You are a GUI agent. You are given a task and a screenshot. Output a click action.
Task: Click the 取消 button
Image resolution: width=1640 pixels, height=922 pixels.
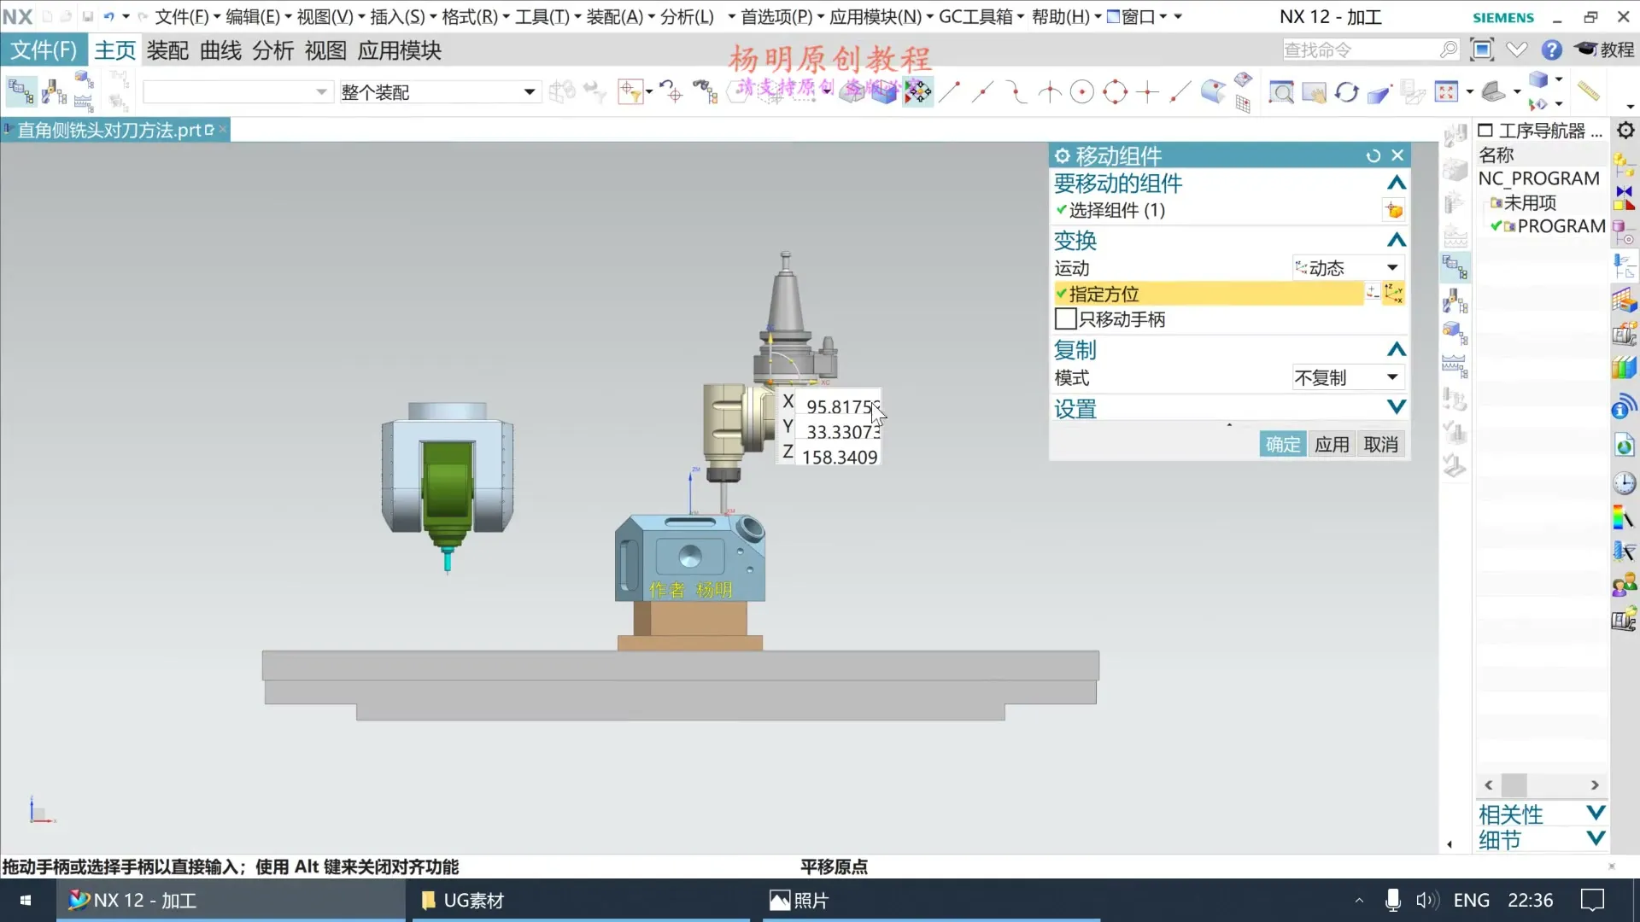coord(1380,444)
